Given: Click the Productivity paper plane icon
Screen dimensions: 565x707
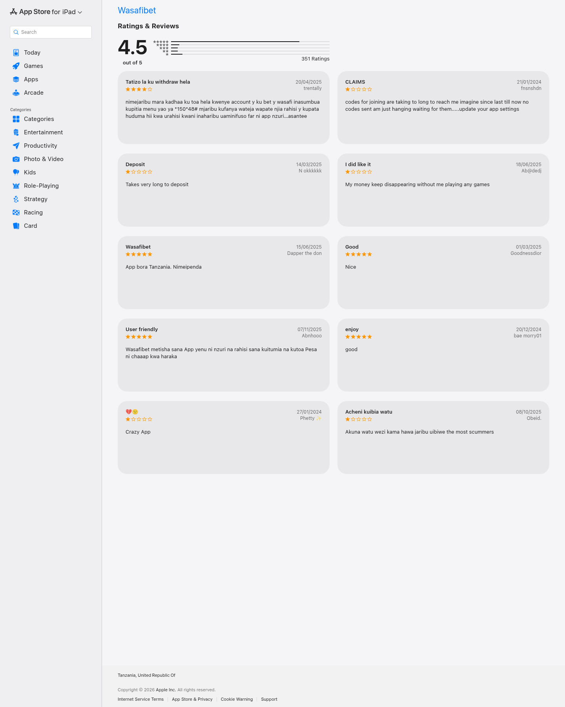Looking at the screenshot, I should pyautogui.click(x=16, y=146).
